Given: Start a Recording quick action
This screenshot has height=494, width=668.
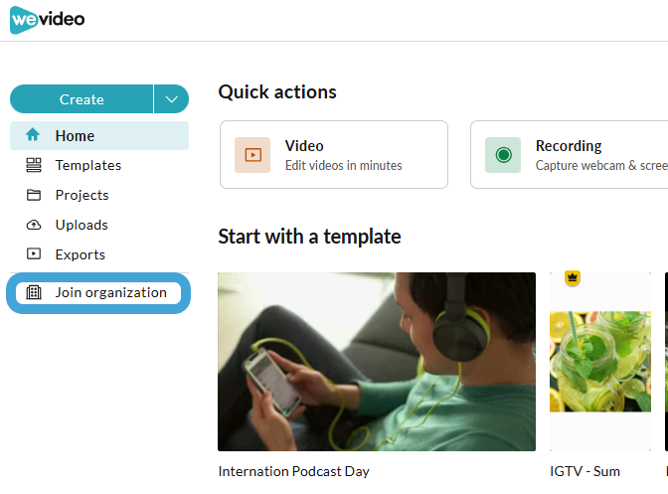Looking at the screenshot, I should coord(570,155).
